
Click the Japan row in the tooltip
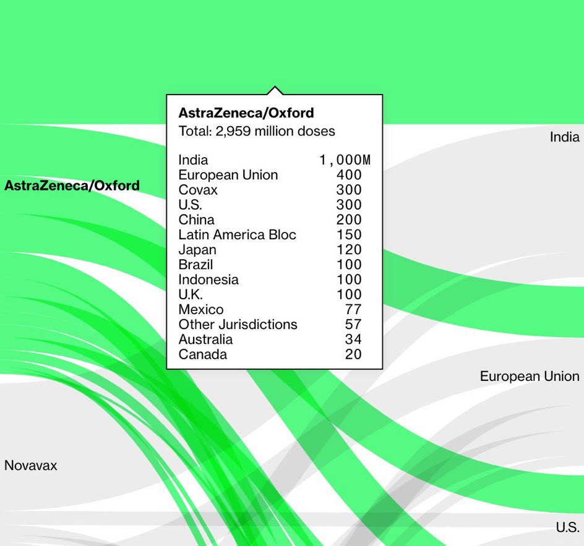(275, 249)
